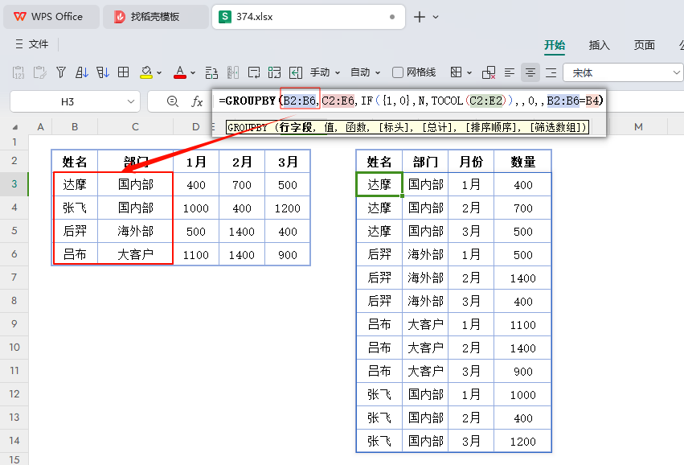Click the custom sort icon
The image size is (684, 465).
click(x=103, y=72)
